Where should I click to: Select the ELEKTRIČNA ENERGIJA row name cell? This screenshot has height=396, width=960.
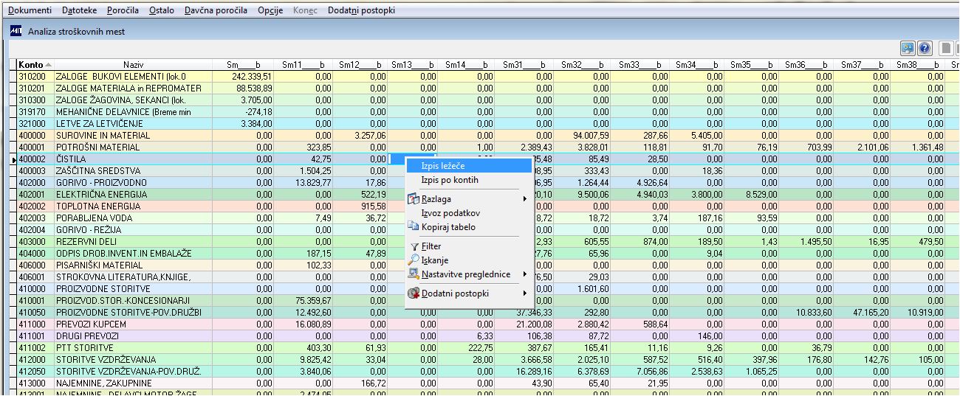(x=134, y=195)
